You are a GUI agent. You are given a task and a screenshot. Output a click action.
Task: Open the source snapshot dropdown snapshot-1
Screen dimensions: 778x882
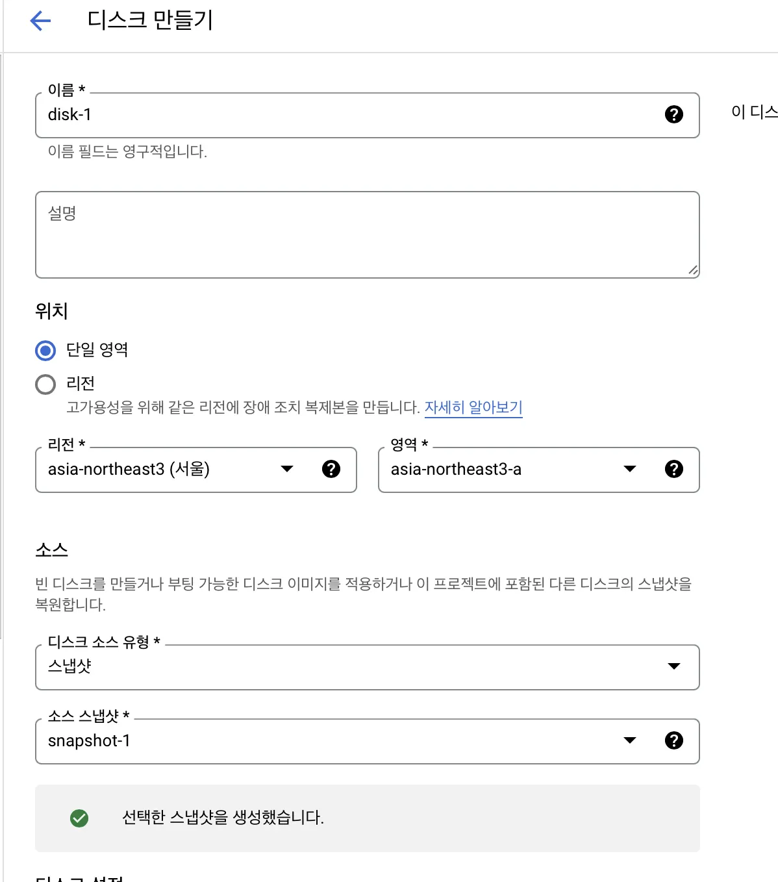(x=629, y=741)
